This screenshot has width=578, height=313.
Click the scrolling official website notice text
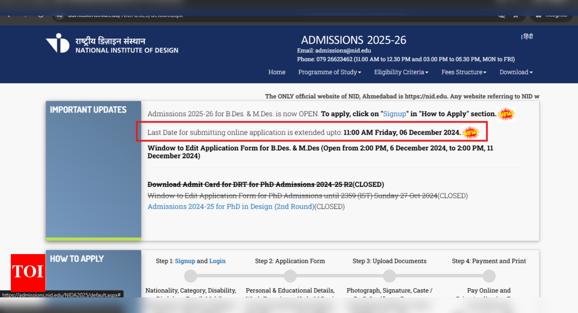pyautogui.click(x=402, y=96)
